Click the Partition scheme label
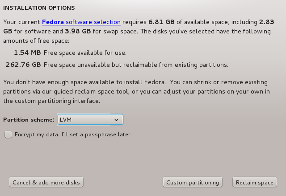286x196 pixels. pos(29,120)
